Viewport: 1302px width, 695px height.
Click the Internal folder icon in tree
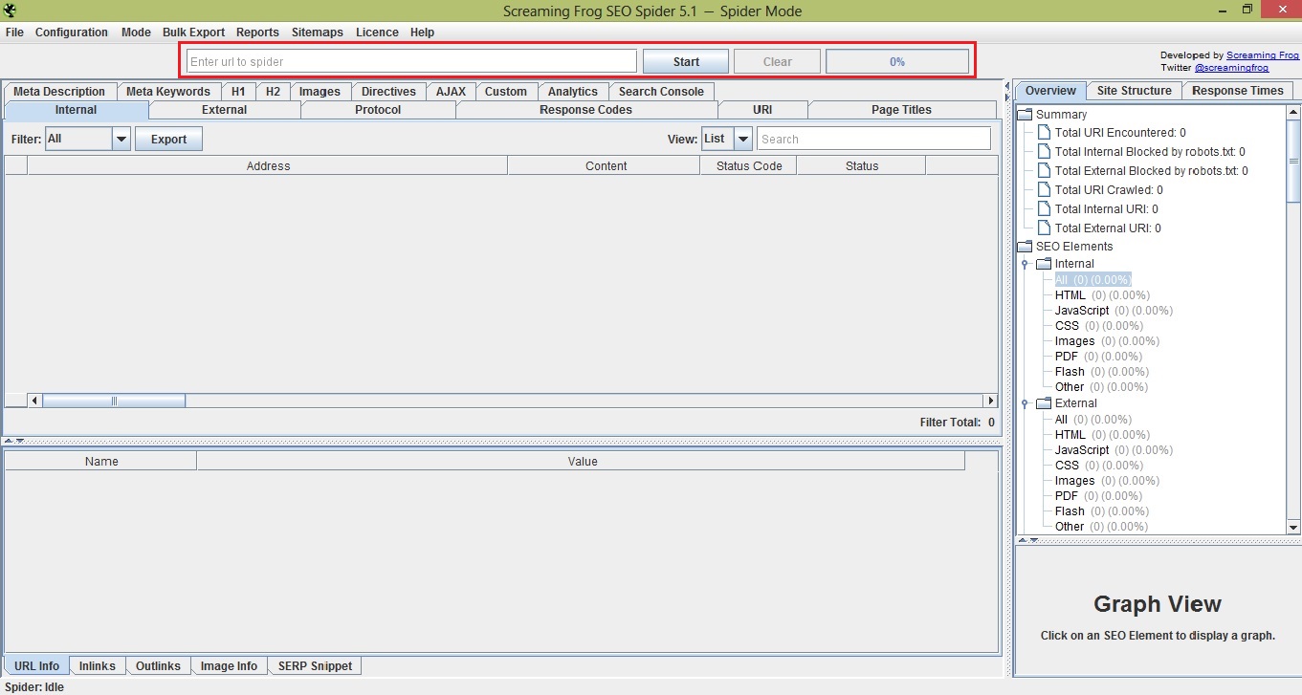1044,264
